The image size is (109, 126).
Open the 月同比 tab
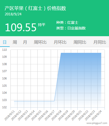coord(100,42)
